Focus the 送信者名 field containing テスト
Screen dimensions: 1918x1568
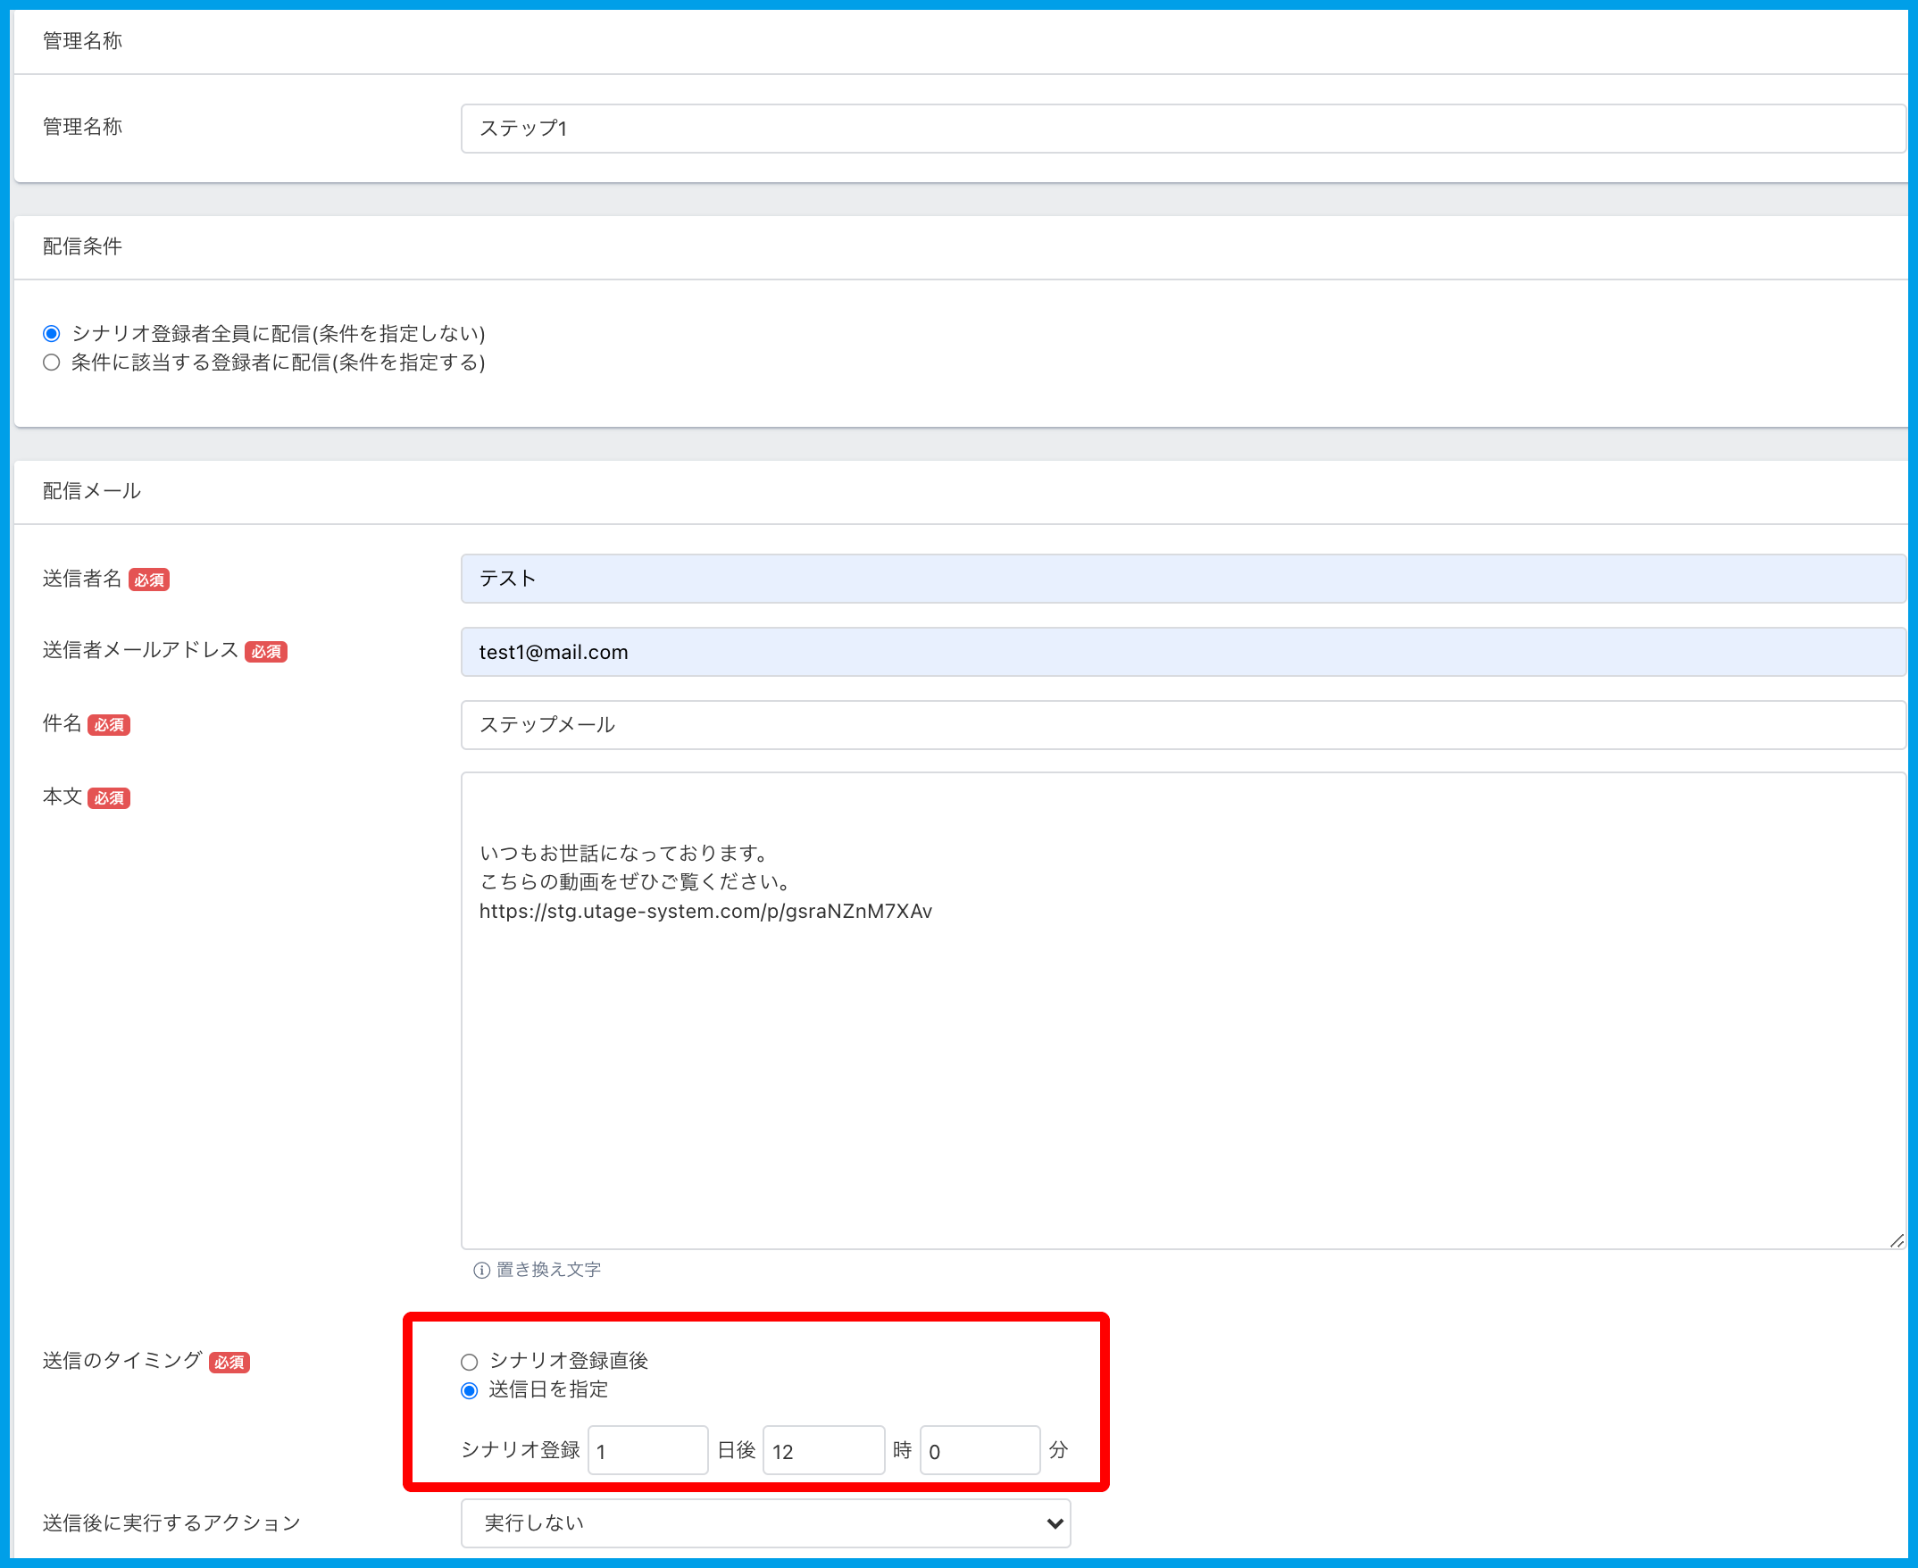[1182, 578]
